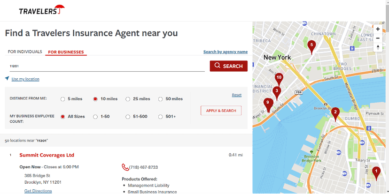Viewport: 389px width, 194px height.
Task: Select the 1-50 employee count
Action: tap(95, 117)
